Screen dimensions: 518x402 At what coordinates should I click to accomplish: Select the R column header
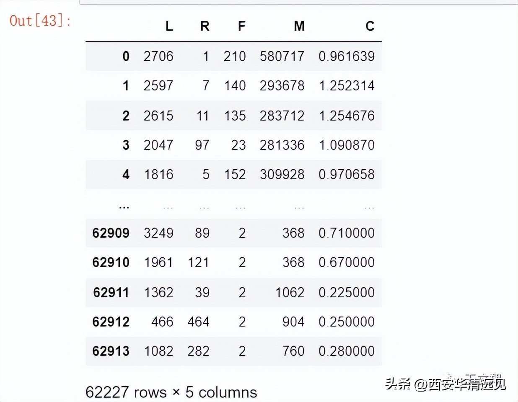point(204,26)
